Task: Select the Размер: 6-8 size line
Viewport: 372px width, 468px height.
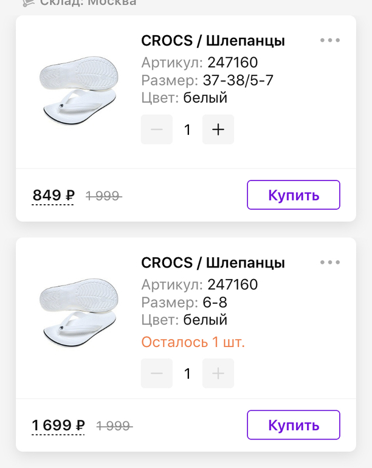Action: pyautogui.click(x=184, y=302)
